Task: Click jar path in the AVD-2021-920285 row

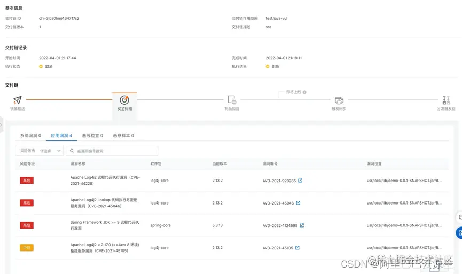Action: click(x=404, y=181)
